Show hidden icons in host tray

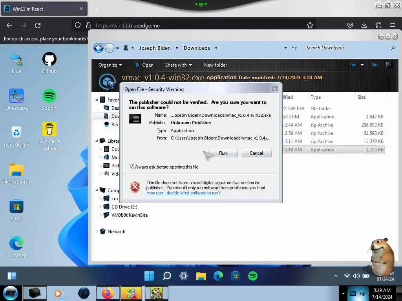pos(343,294)
